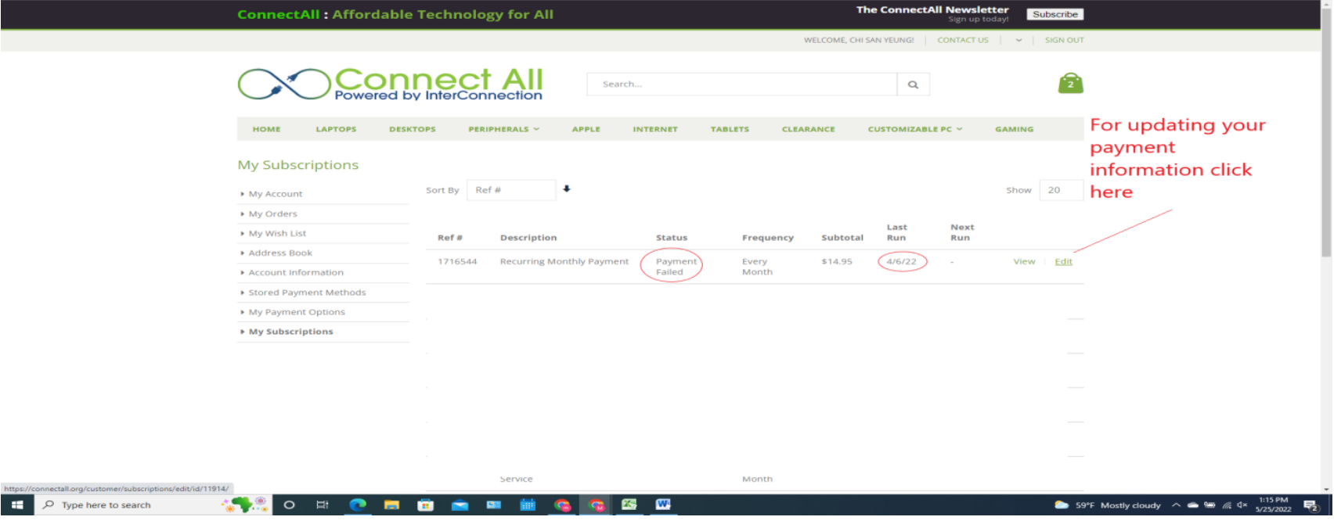
Task: Open File Explorer from the taskbar
Action: click(x=391, y=505)
